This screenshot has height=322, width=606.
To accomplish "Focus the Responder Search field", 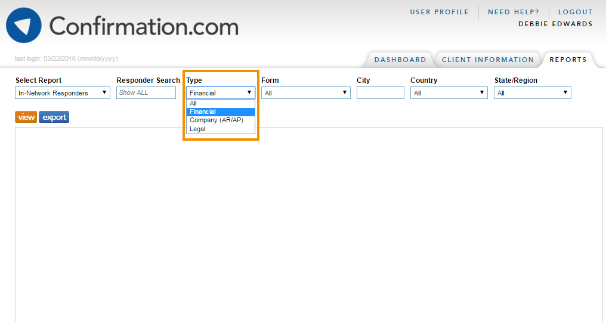I will click(x=146, y=93).
